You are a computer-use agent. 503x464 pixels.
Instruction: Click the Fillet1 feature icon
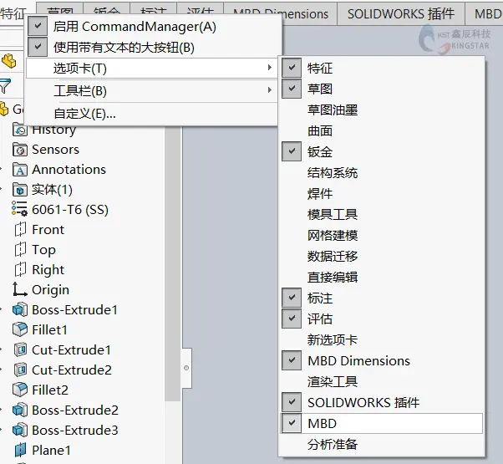[20, 329]
